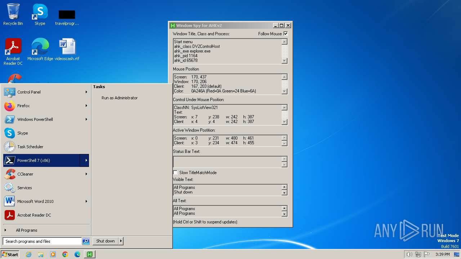Click the Shut down button
Viewport: 461px width, 259px height.
coord(106,241)
